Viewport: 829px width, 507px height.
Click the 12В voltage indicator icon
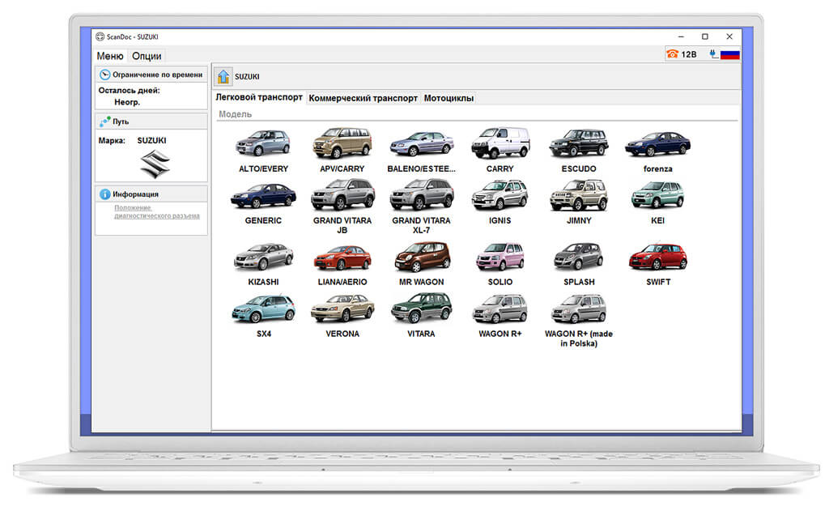click(682, 54)
